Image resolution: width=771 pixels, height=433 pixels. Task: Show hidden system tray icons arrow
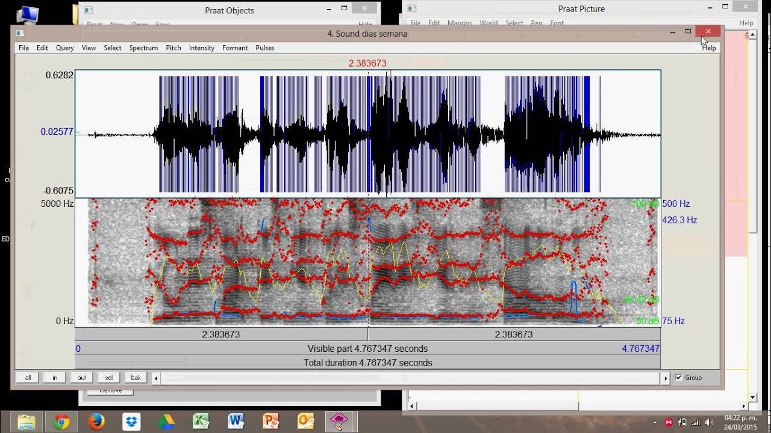click(655, 422)
